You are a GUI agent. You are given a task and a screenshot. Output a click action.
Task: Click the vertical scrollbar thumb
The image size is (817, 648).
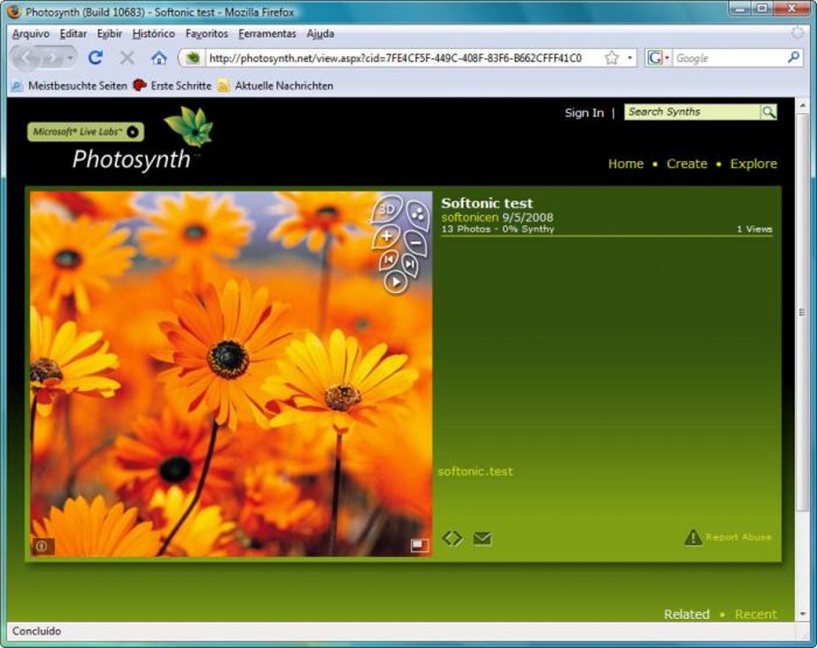(803, 312)
